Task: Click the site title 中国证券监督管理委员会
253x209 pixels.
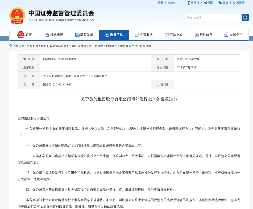Action: [61, 13]
